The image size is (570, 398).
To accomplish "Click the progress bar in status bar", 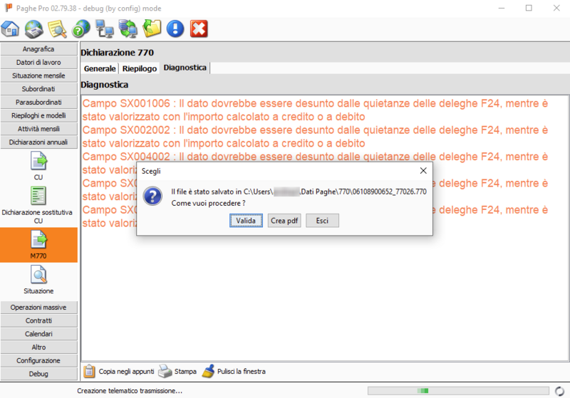I will point(458,391).
